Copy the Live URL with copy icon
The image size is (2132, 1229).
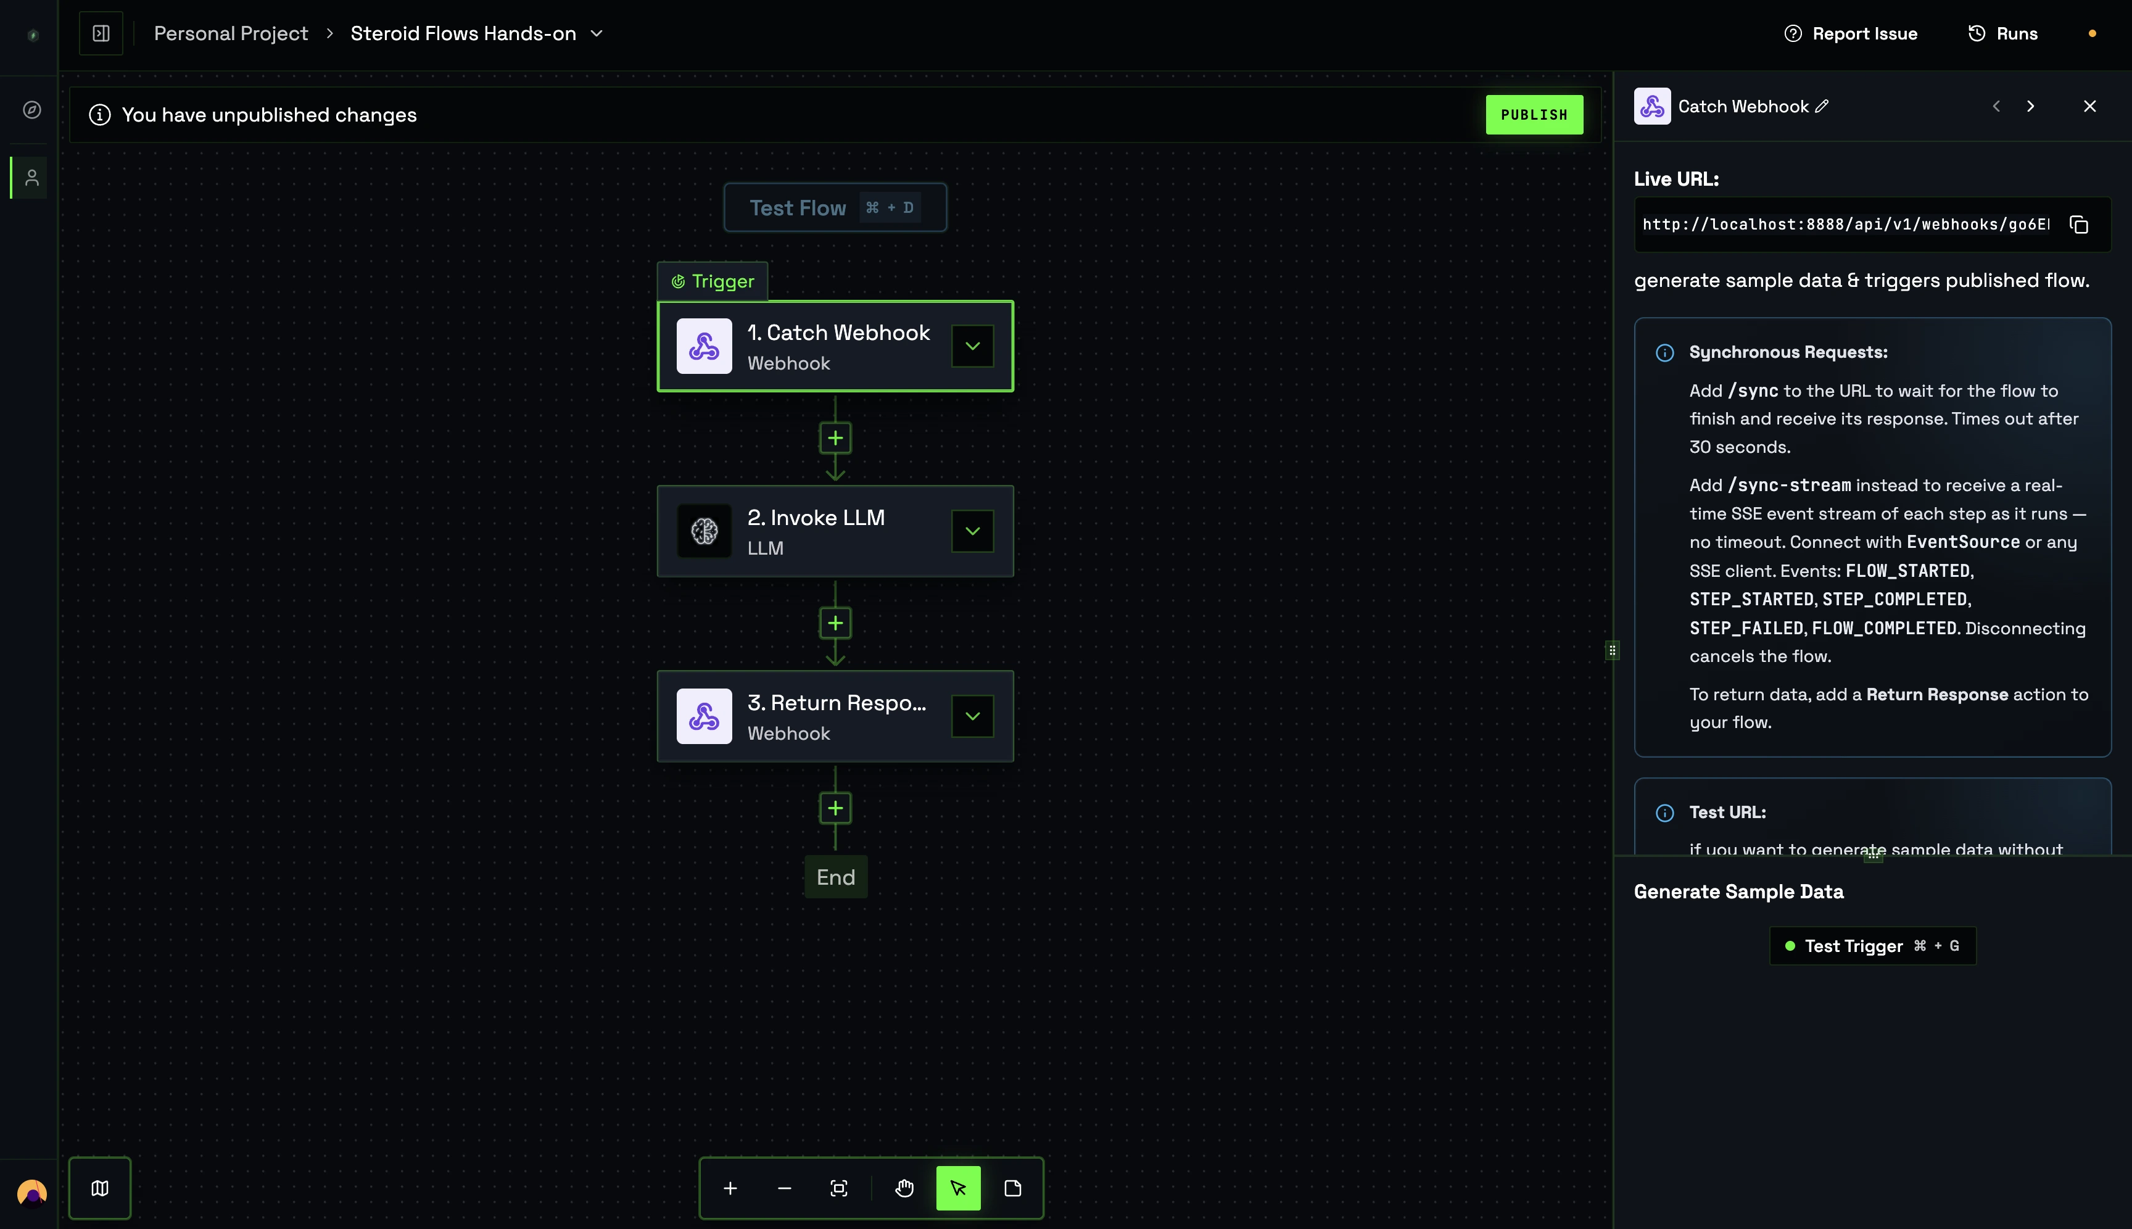[2078, 225]
